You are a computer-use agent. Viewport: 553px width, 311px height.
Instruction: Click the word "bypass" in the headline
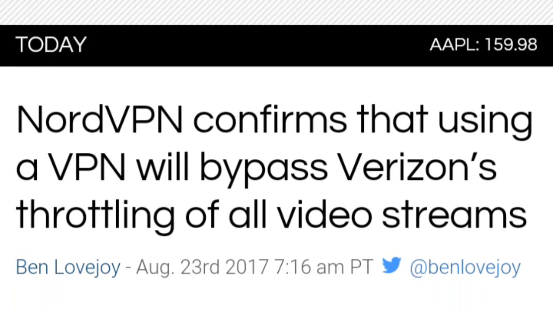[x=264, y=167]
